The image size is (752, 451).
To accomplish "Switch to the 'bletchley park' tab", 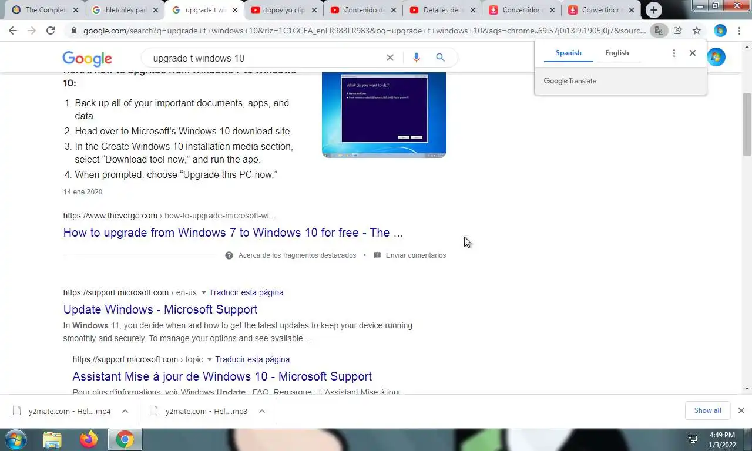I will pos(125,10).
